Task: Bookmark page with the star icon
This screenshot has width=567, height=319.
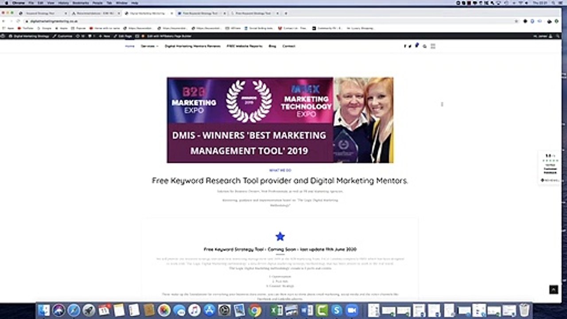Action: [x=517, y=21]
